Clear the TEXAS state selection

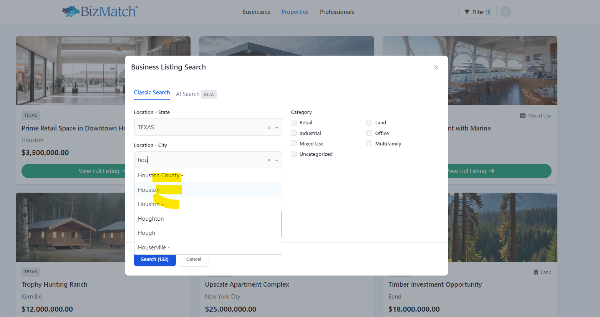[269, 127]
